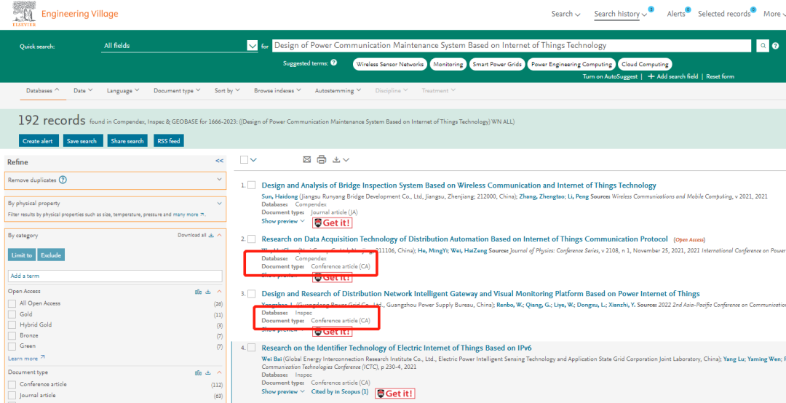This screenshot has height=403, width=786.
Task: Click Download all icon in By category
Action: (x=211, y=235)
